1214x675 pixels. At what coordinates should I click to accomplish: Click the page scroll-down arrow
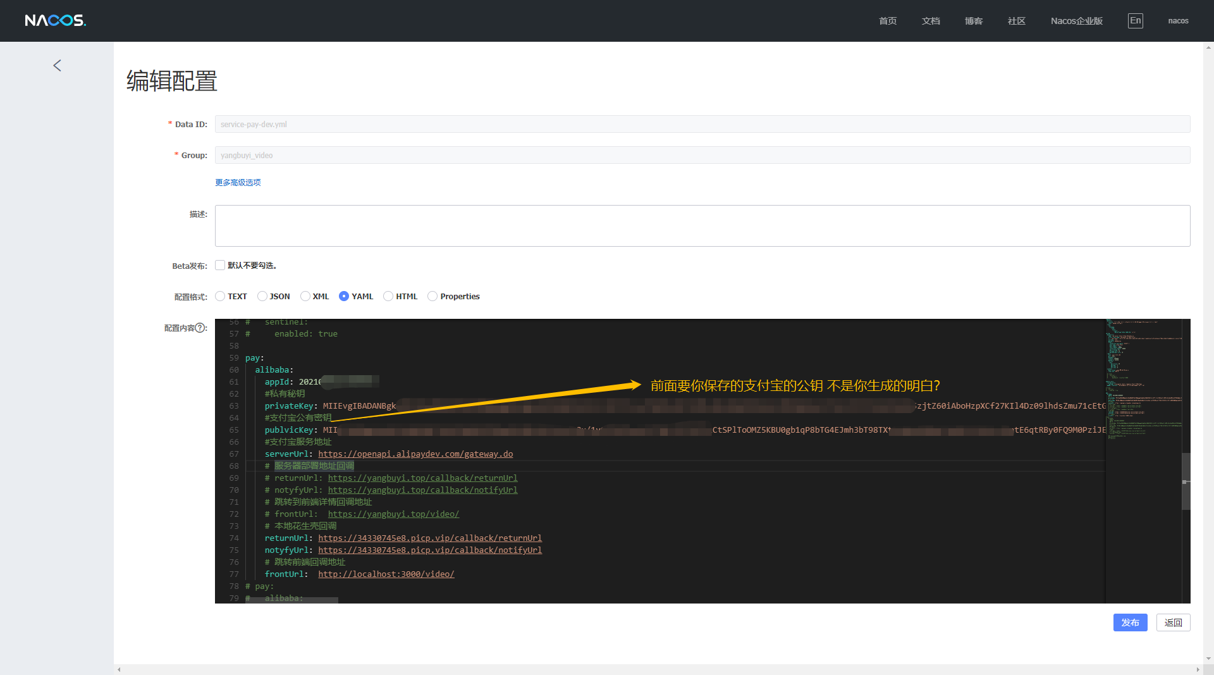click(x=1208, y=659)
